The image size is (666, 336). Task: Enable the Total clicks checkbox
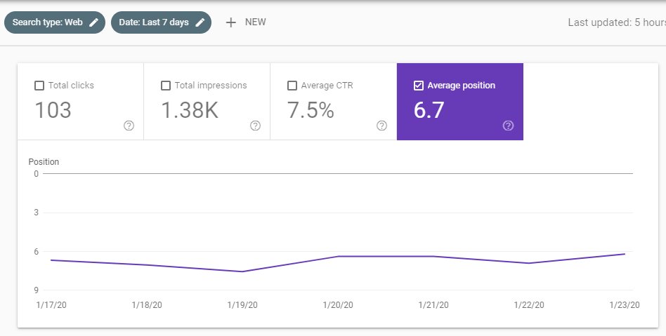(39, 86)
